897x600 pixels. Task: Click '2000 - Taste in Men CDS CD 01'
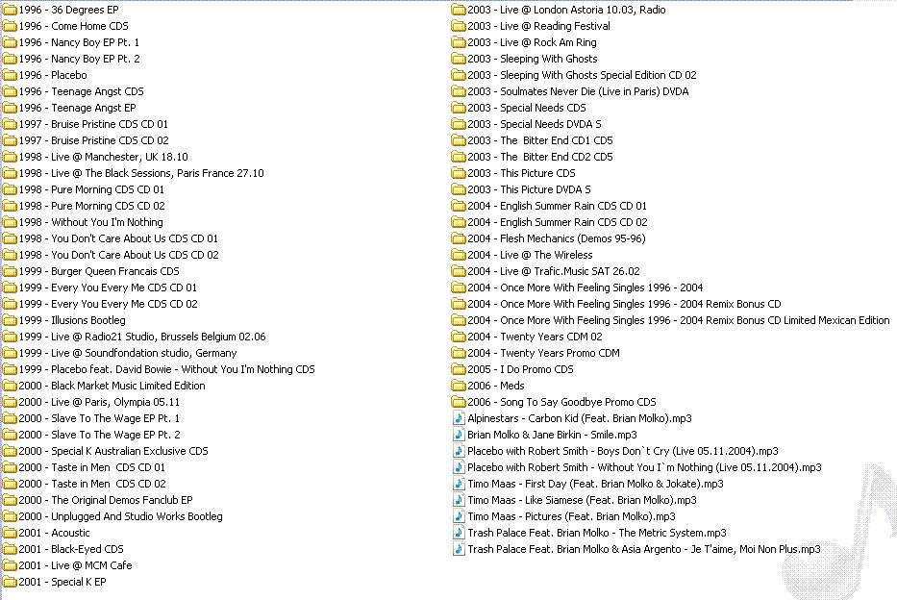coord(92,467)
